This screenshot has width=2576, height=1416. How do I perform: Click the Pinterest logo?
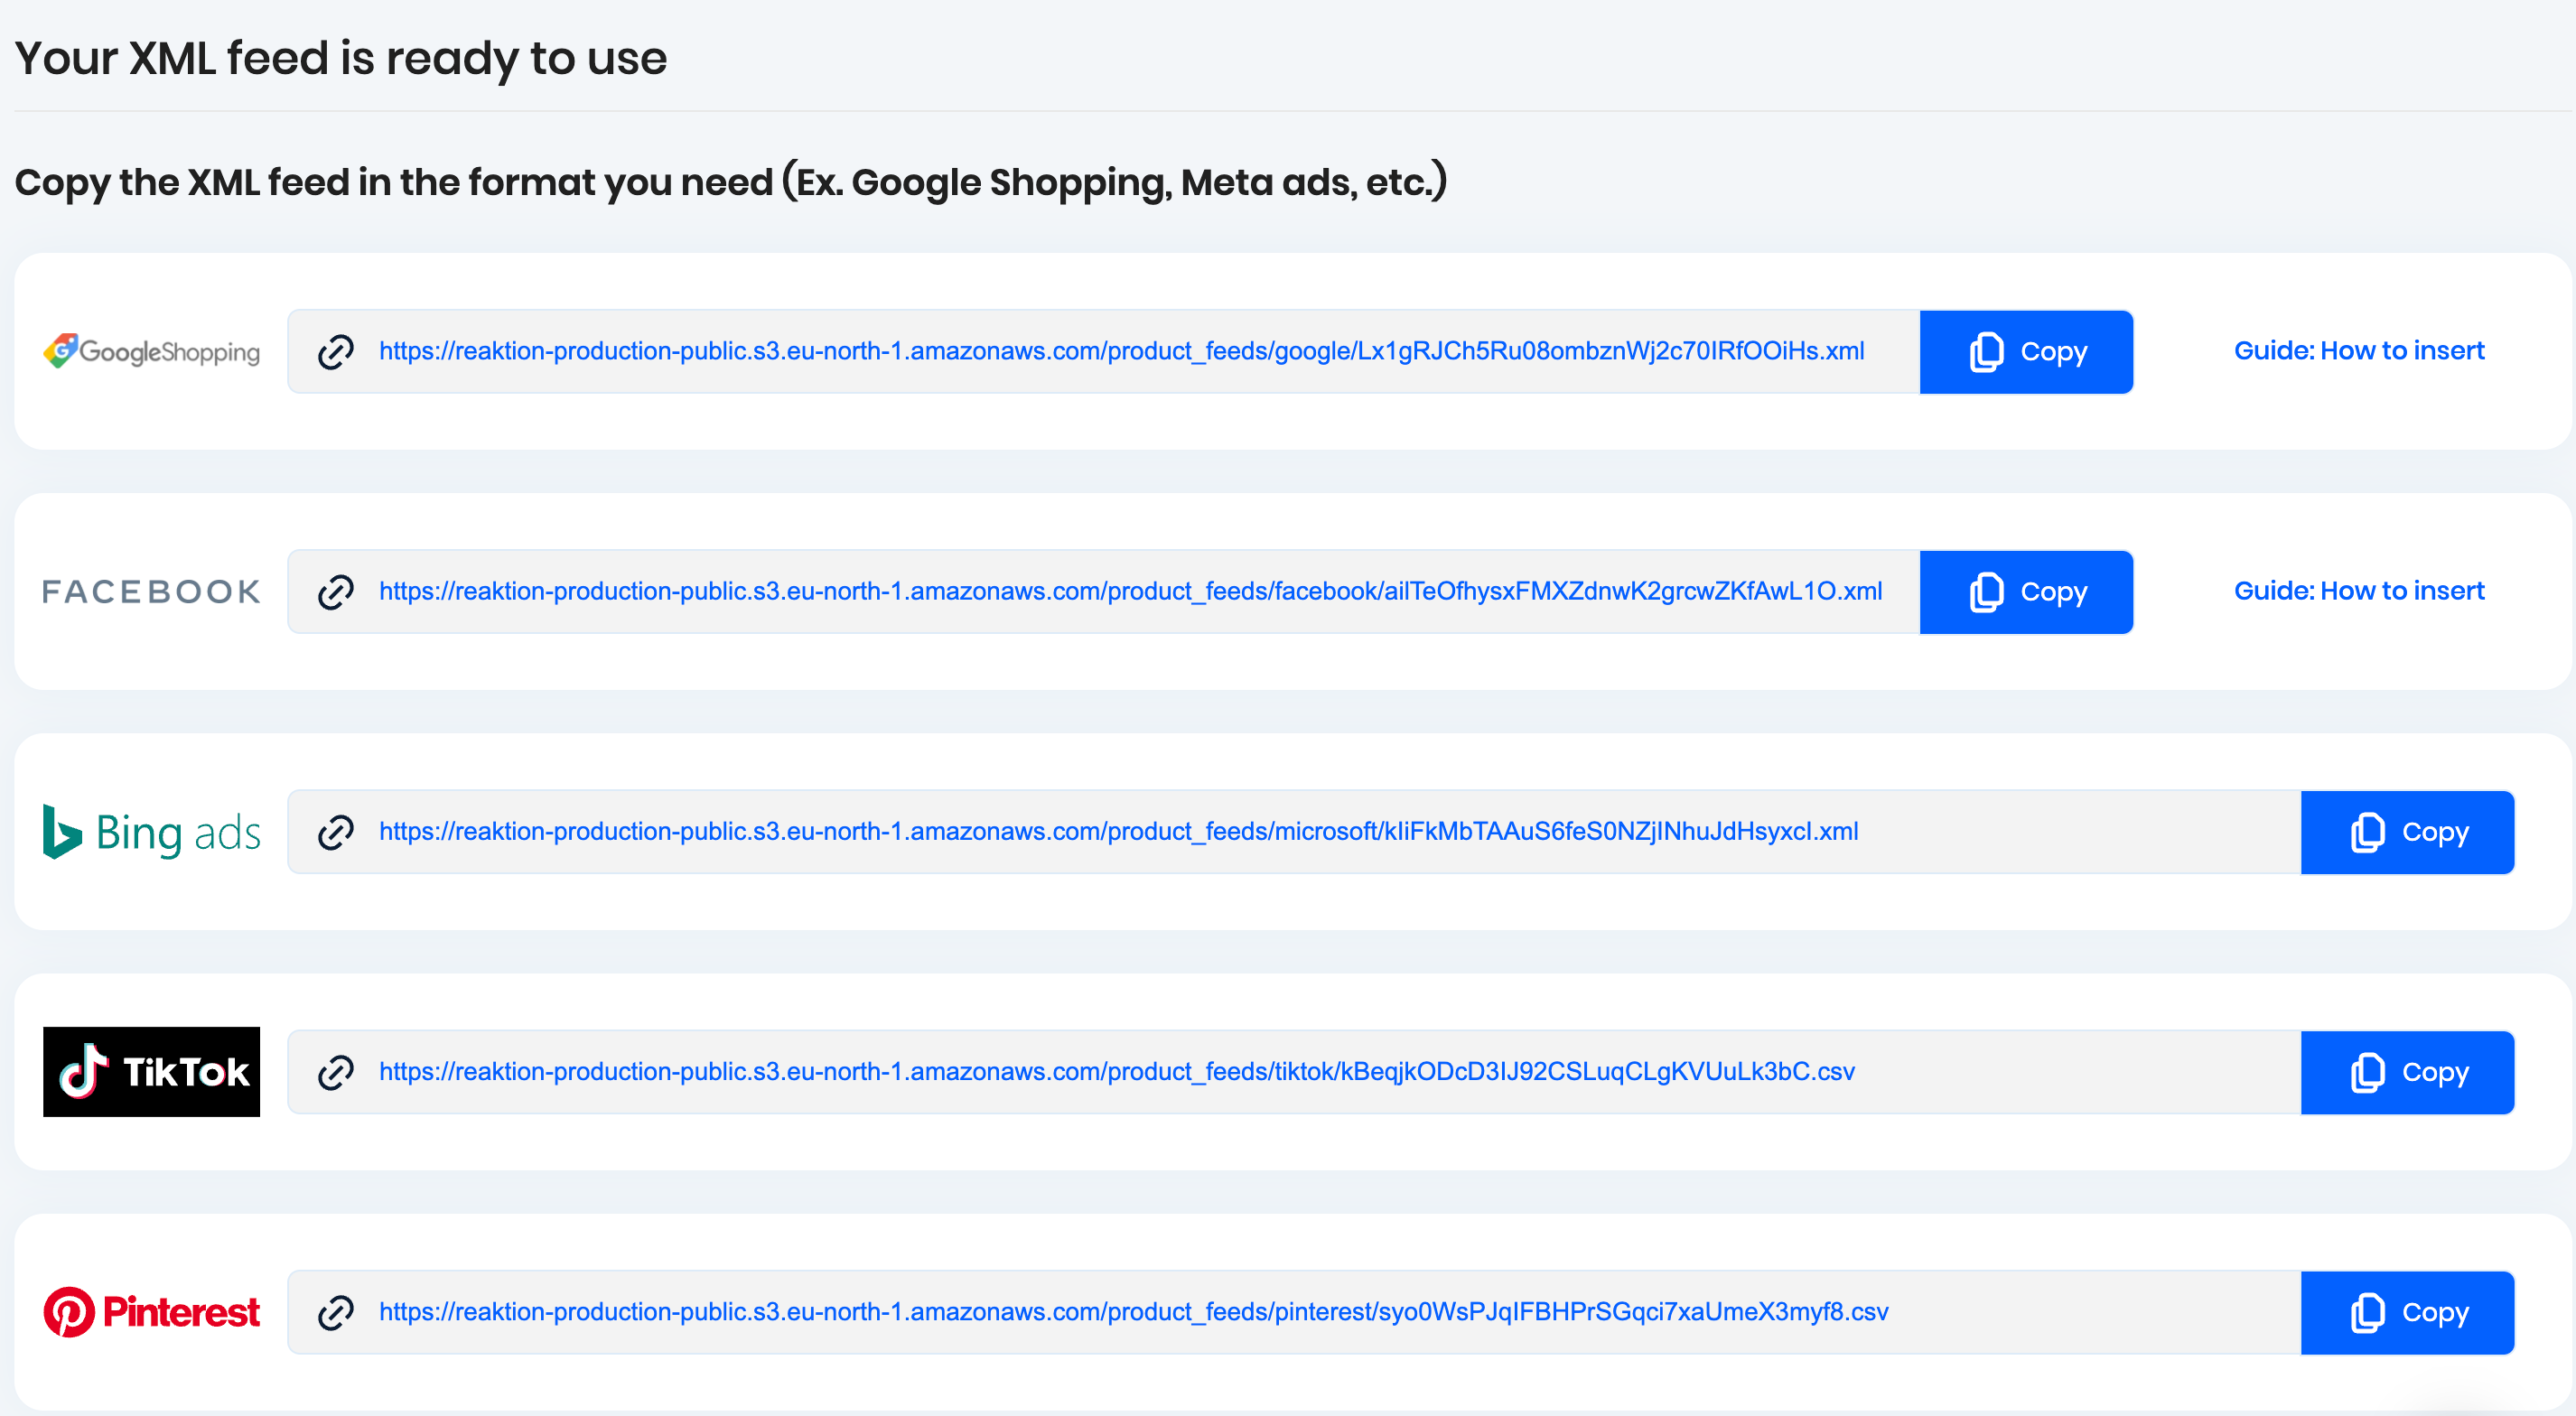click(x=151, y=1312)
